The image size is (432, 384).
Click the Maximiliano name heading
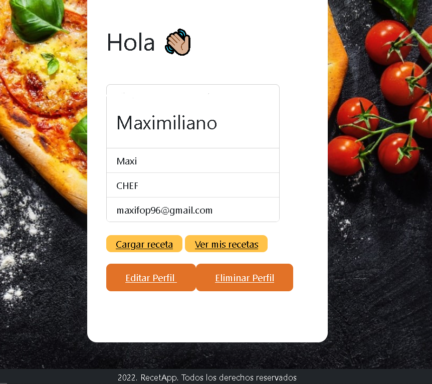click(x=167, y=123)
